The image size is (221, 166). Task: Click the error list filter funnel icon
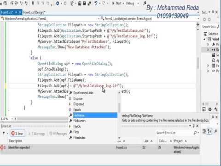4,133
